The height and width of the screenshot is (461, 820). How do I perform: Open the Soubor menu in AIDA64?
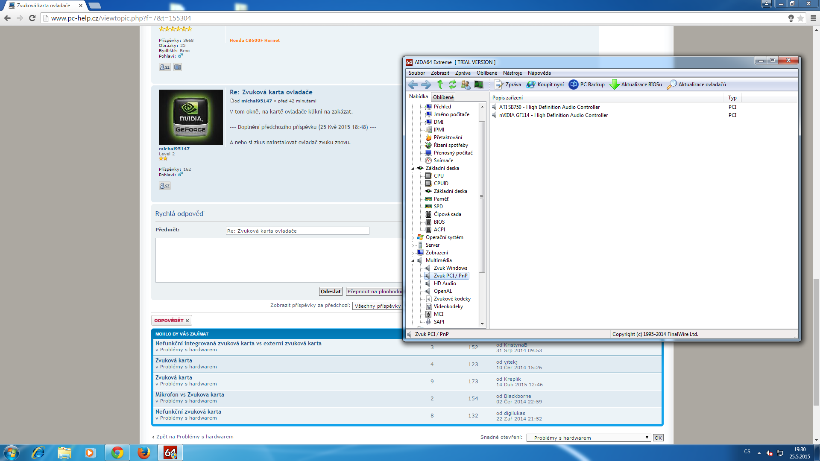click(416, 73)
